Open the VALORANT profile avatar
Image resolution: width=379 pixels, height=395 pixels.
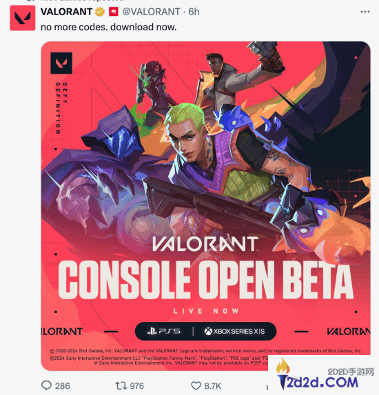tap(23, 18)
